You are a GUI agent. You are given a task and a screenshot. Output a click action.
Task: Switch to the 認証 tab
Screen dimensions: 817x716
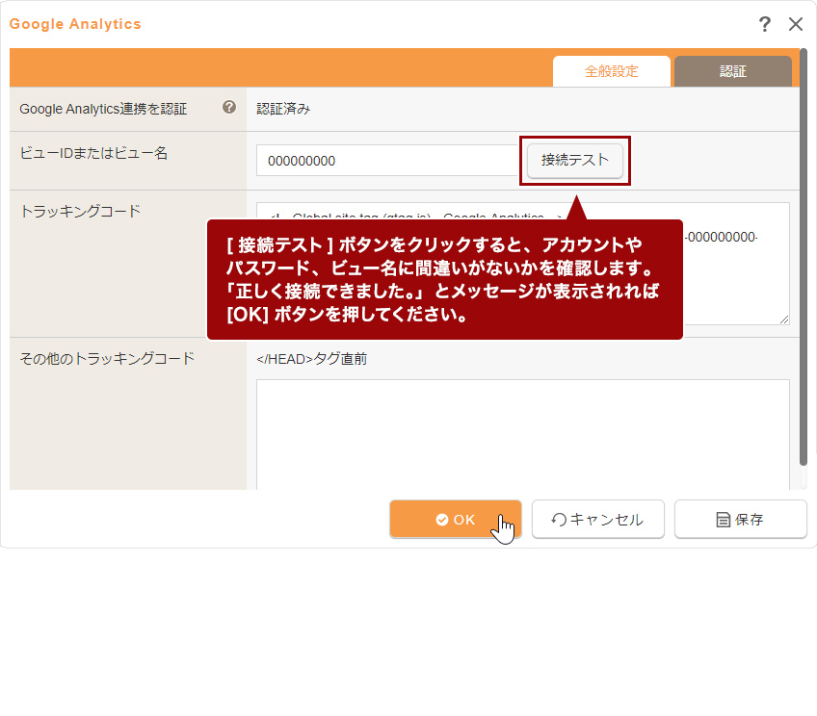[733, 71]
